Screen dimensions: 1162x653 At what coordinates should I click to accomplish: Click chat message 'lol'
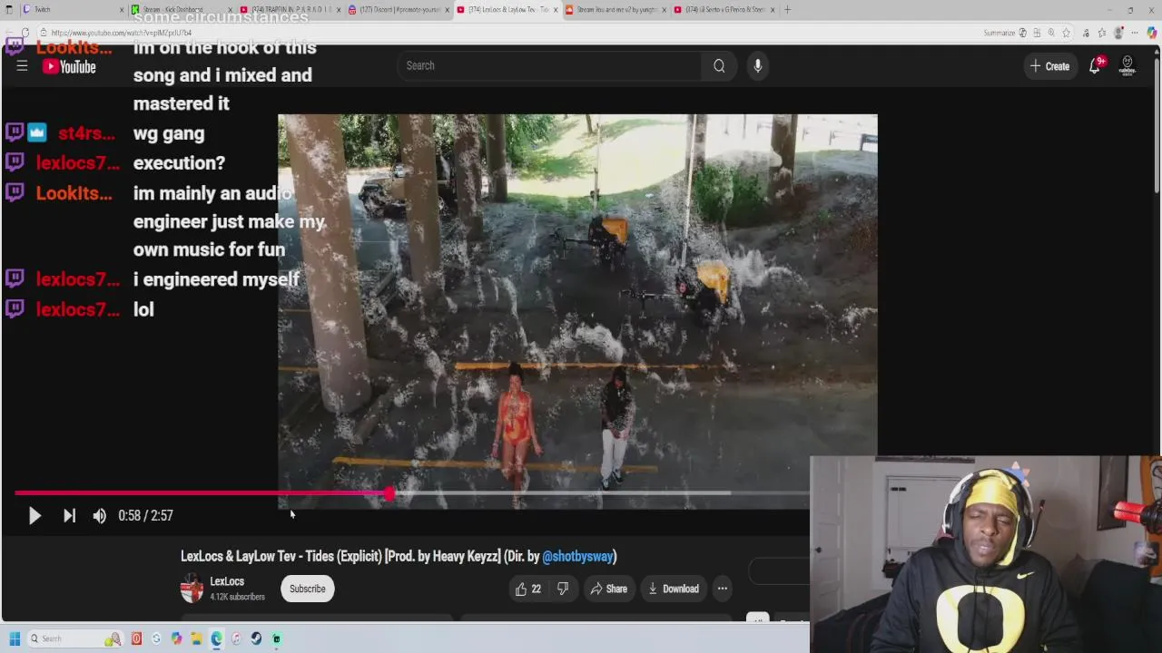coord(143,309)
